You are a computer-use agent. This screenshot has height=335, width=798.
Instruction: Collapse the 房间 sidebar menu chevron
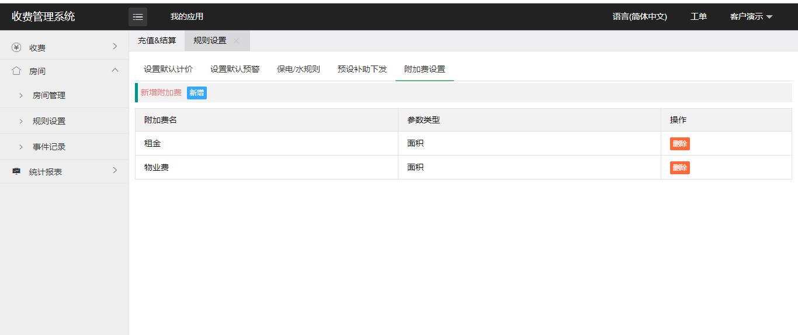click(115, 70)
